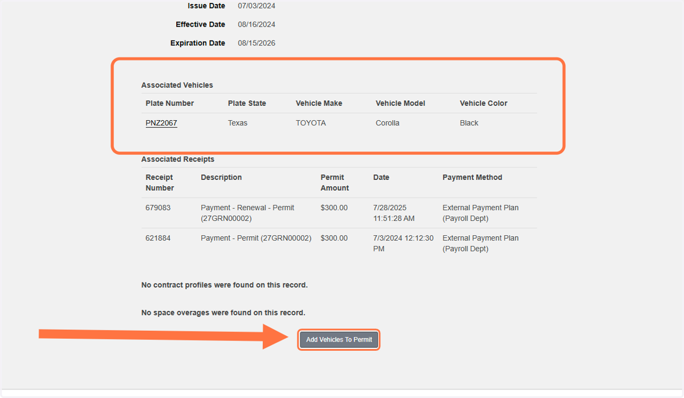Click the date 7/3/2024 12:12:30 PM
Image resolution: width=684 pixels, height=398 pixels.
(403, 243)
